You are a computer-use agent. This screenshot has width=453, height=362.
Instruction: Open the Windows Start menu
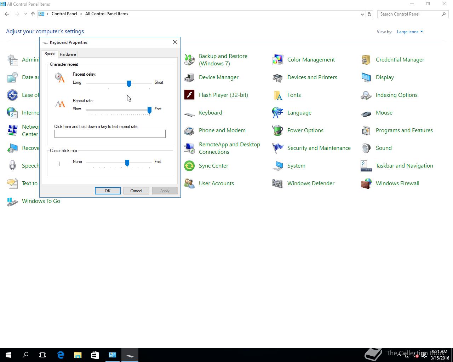[x=8, y=355]
